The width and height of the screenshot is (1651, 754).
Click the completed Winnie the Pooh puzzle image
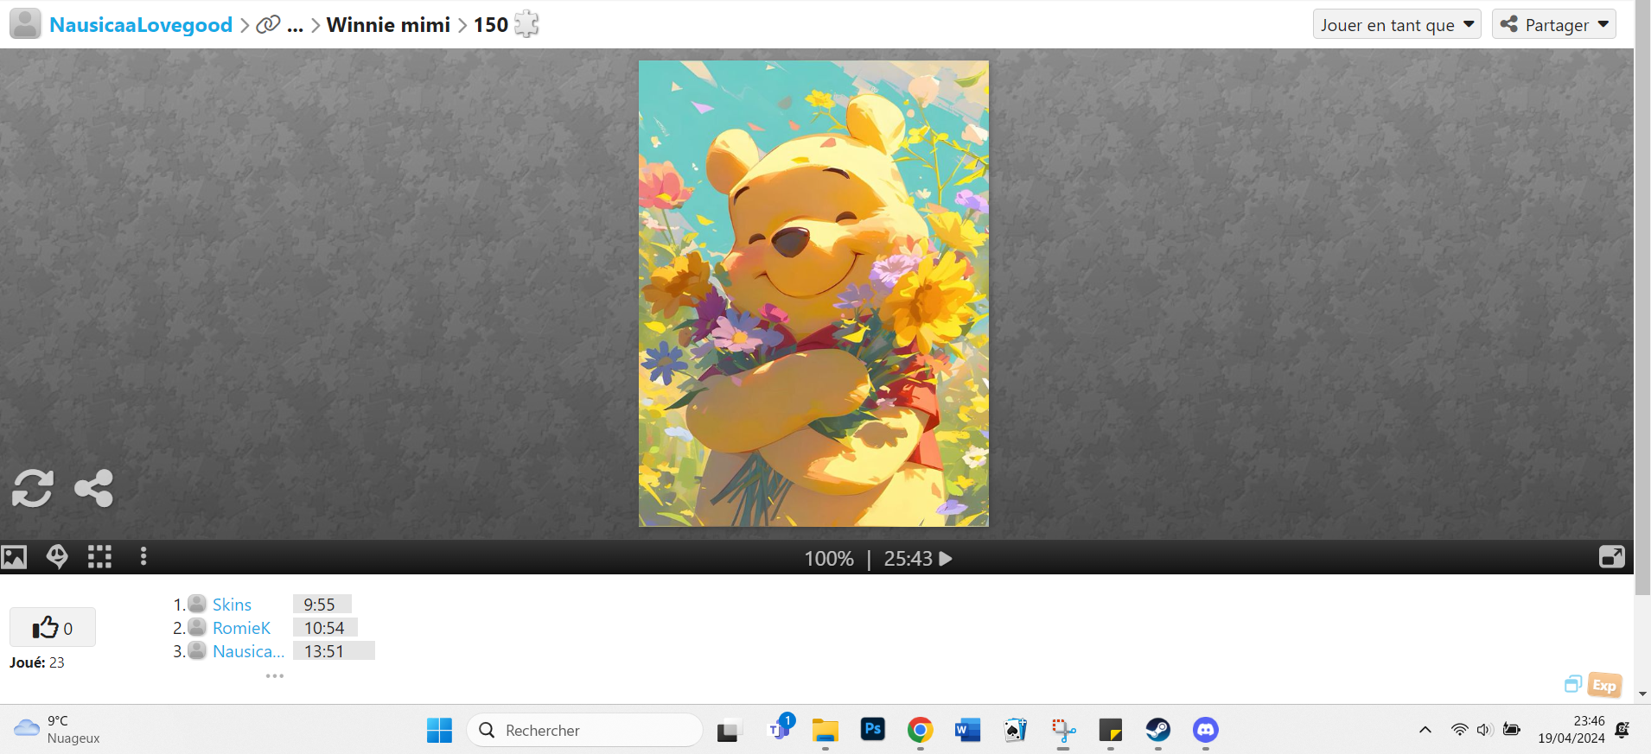(813, 294)
